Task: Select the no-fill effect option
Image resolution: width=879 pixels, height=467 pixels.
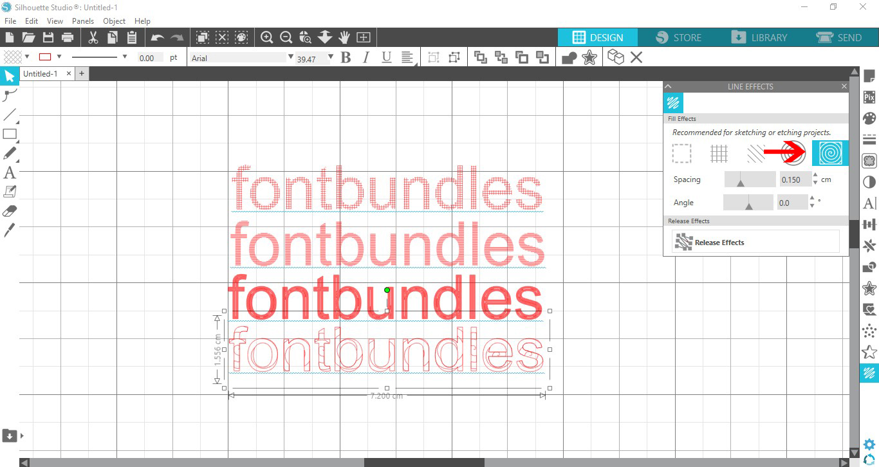Action: tap(682, 153)
